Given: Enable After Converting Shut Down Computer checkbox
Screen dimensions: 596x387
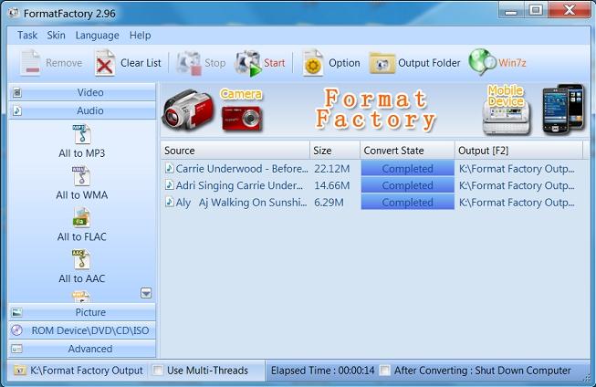Looking at the screenshot, I should 385,370.
